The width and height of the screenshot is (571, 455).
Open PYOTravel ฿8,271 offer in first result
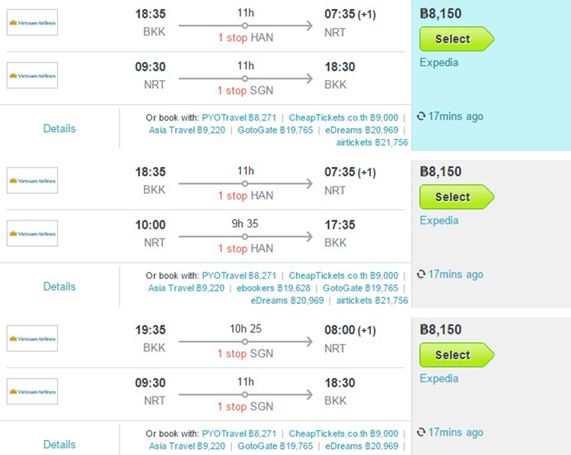[239, 118]
